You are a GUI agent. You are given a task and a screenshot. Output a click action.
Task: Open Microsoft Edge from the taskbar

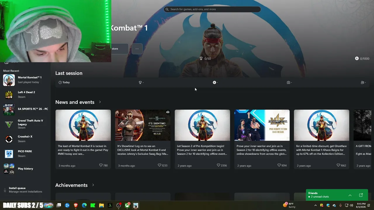pos(84,205)
